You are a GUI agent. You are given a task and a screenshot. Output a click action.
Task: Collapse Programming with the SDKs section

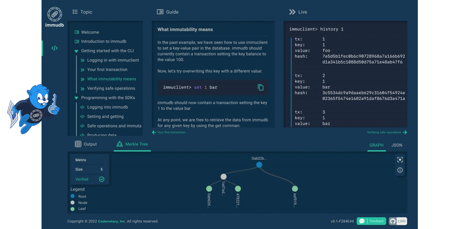[x=76, y=98]
